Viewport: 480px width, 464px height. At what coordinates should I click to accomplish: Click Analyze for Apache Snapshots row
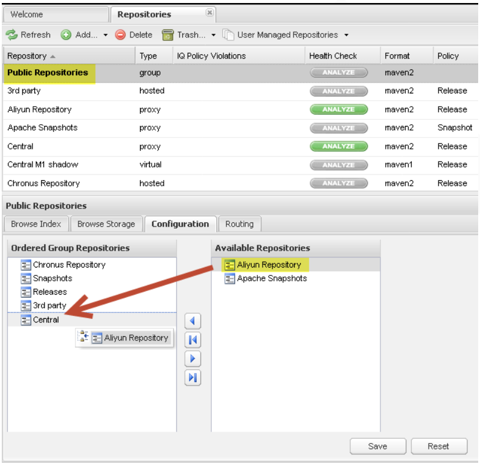point(339,128)
